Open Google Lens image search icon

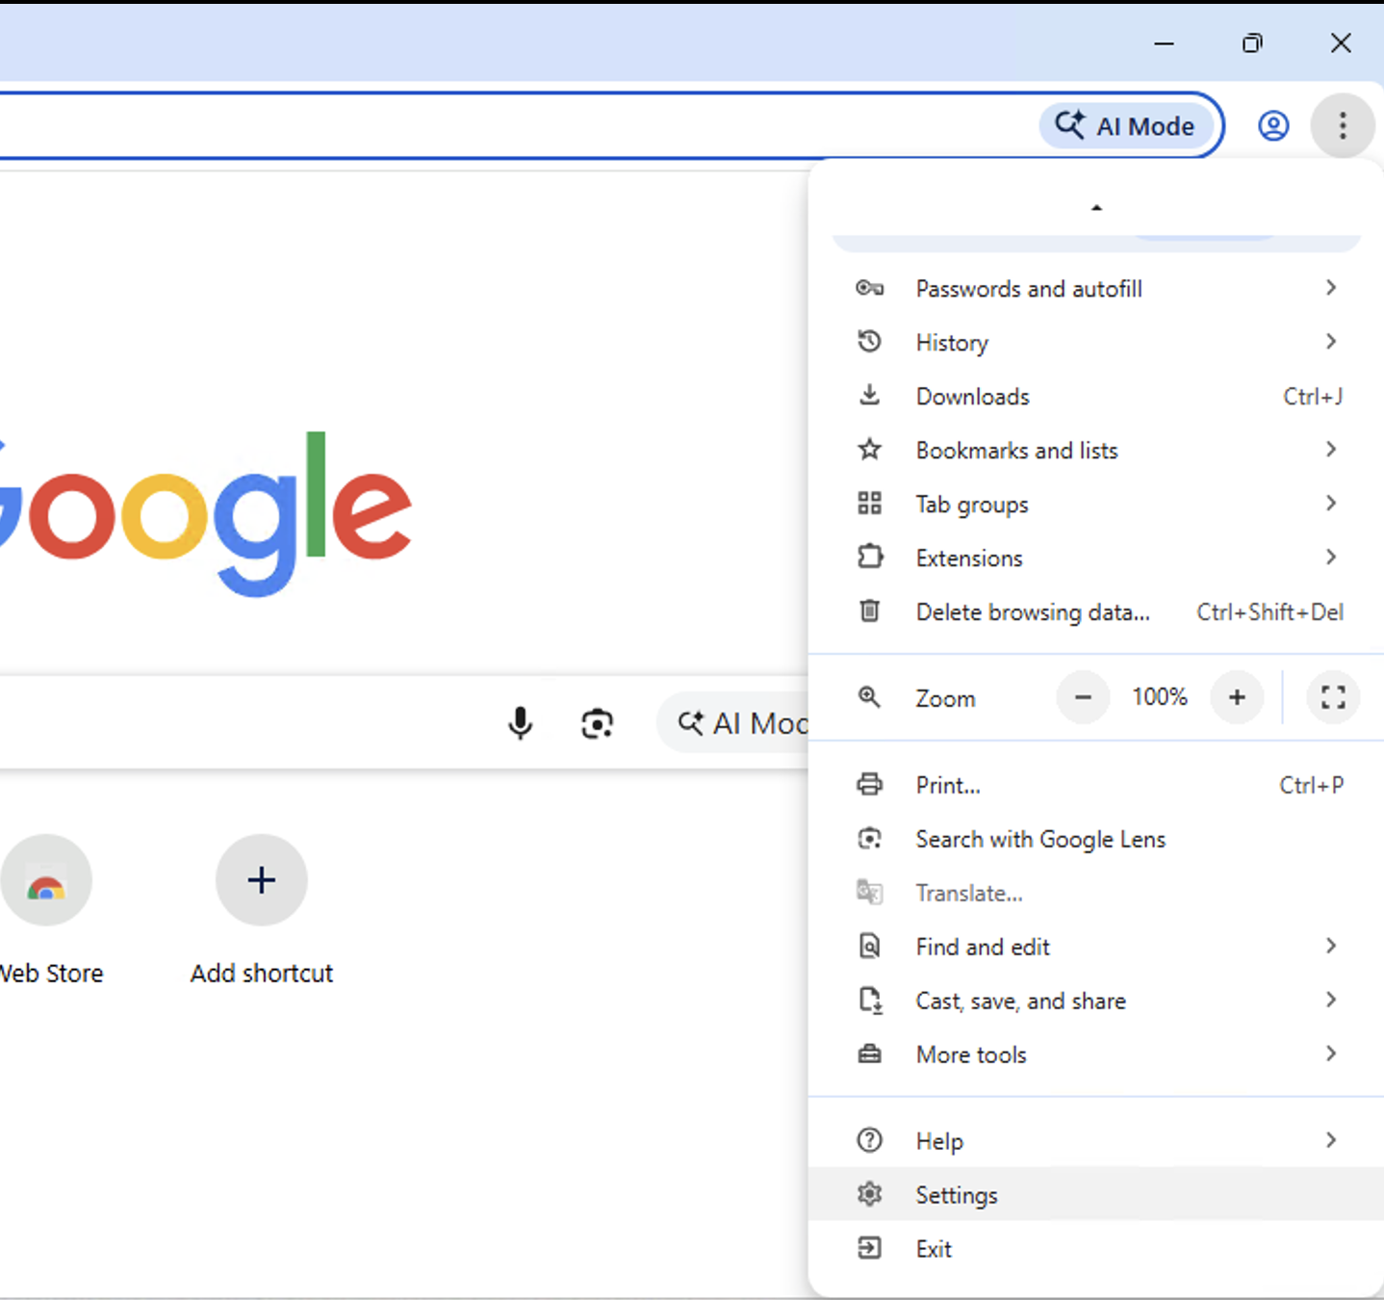point(598,723)
